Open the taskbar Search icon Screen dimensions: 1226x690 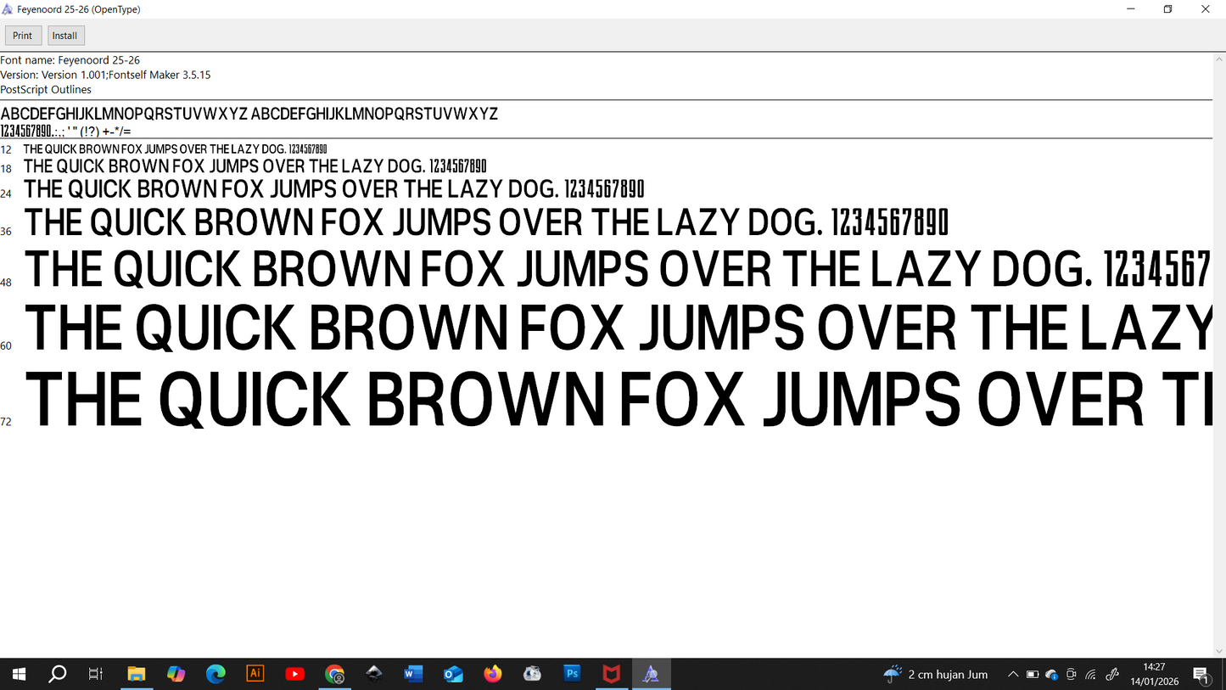[58, 674]
